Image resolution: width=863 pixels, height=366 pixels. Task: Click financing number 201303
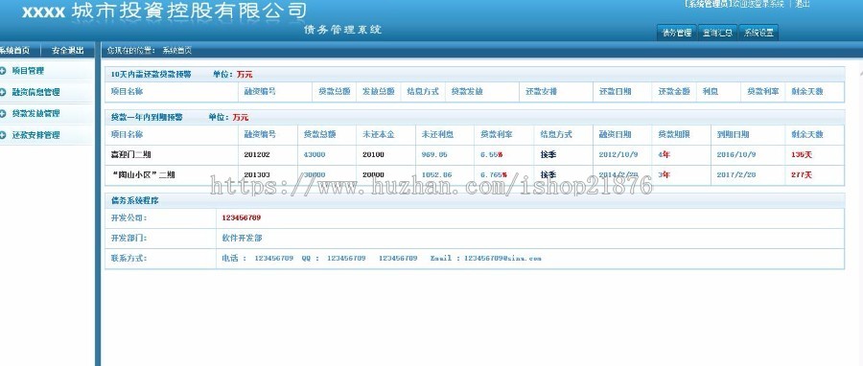click(257, 174)
